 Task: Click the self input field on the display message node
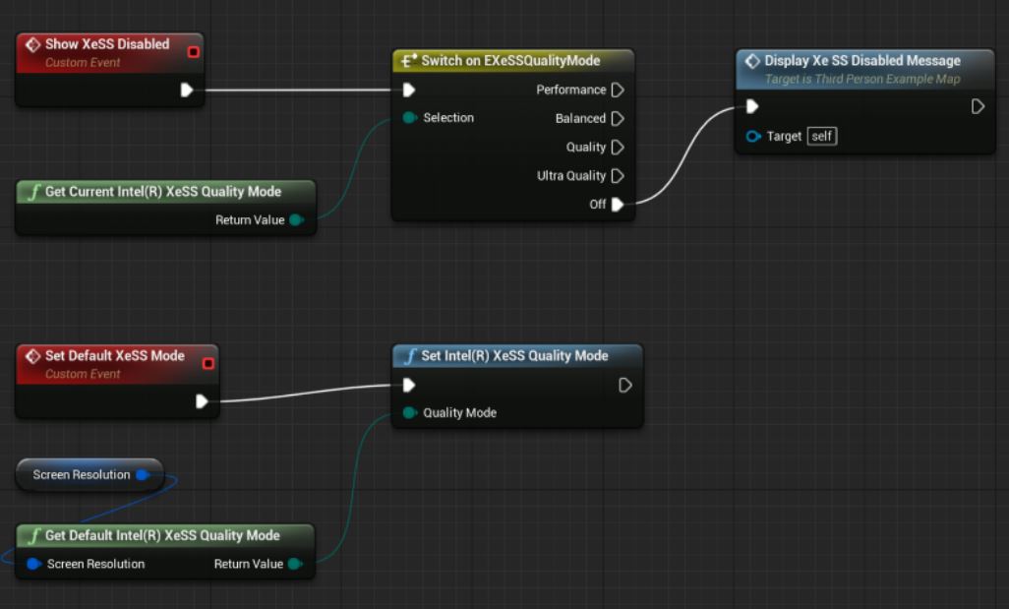[821, 136]
